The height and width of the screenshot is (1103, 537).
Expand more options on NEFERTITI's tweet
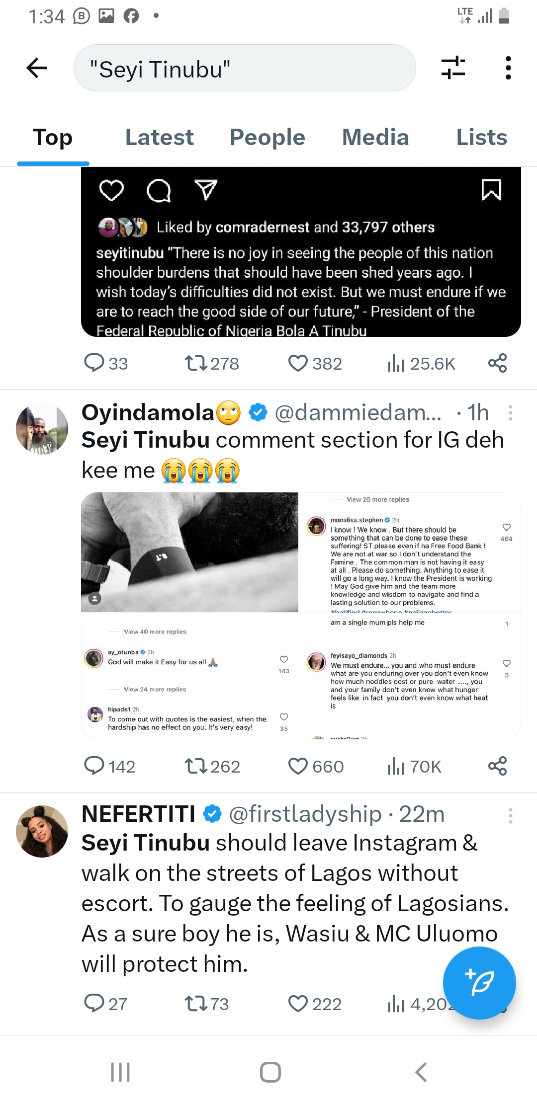510,815
